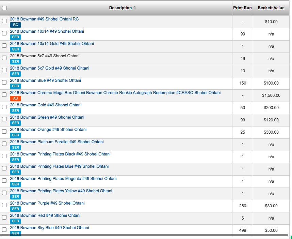Click SER badge under Bowman Purple #49
This screenshot has height=239, width=292.
point(15,209)
